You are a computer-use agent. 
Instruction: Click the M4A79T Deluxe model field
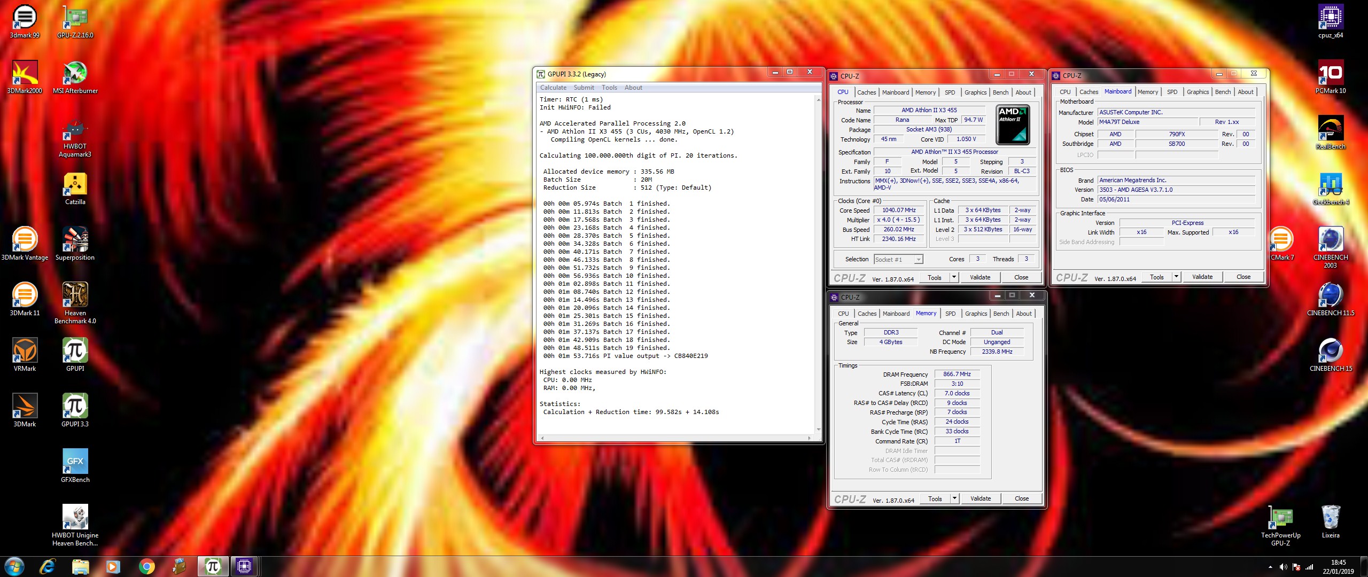point(1148,122)
